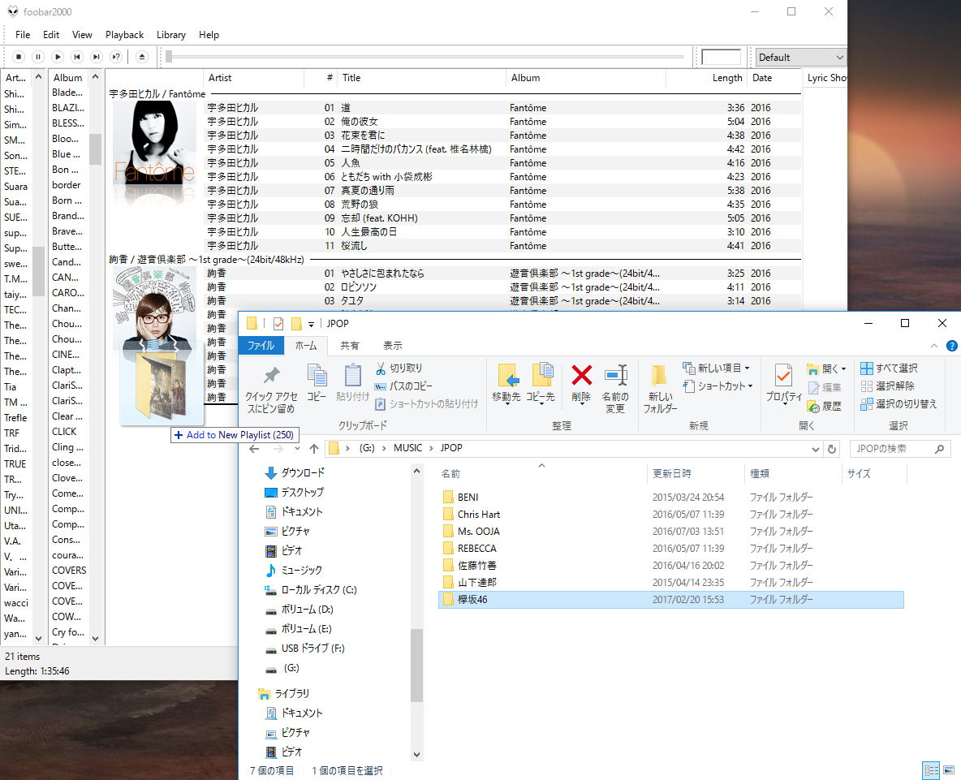Open the Playback menu
Screen dimensions: 961x780
coord(124,35)
